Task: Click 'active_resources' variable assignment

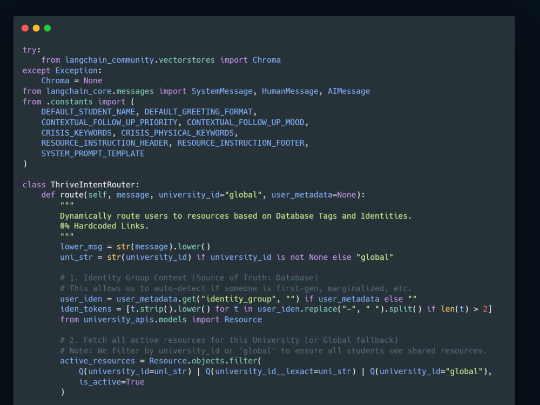Action: [x=160, y=361]
